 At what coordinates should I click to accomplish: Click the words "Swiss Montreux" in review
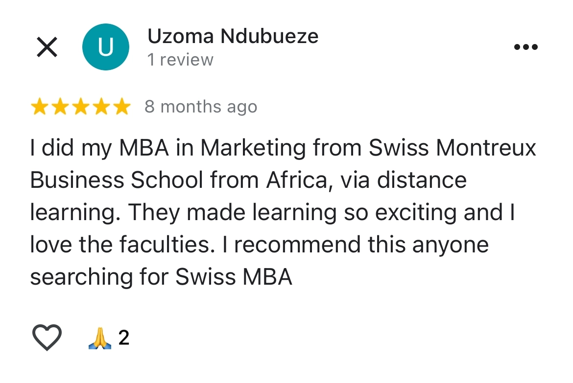[453, 149]
